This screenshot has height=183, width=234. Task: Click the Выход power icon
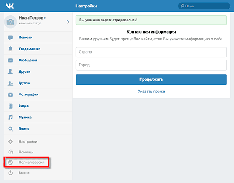click(x=10, y=173)
